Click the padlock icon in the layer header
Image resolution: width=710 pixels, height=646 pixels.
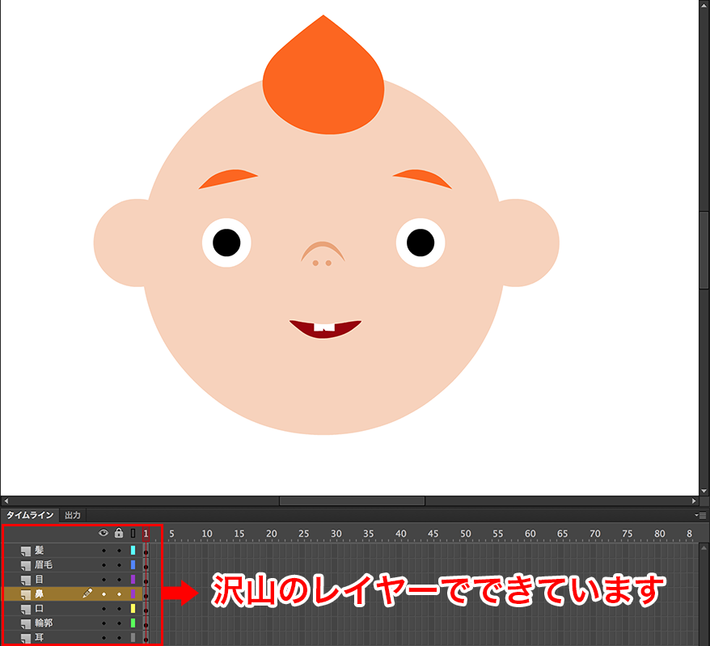(x=119, y=533)
